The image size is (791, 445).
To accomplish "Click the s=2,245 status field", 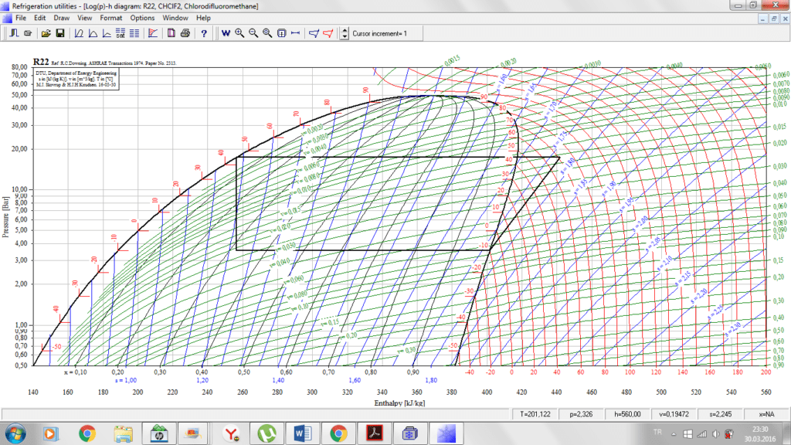I will 721,414.
